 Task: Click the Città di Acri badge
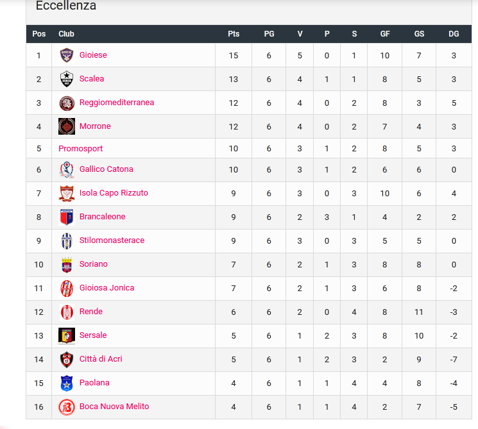pos(67,360)
